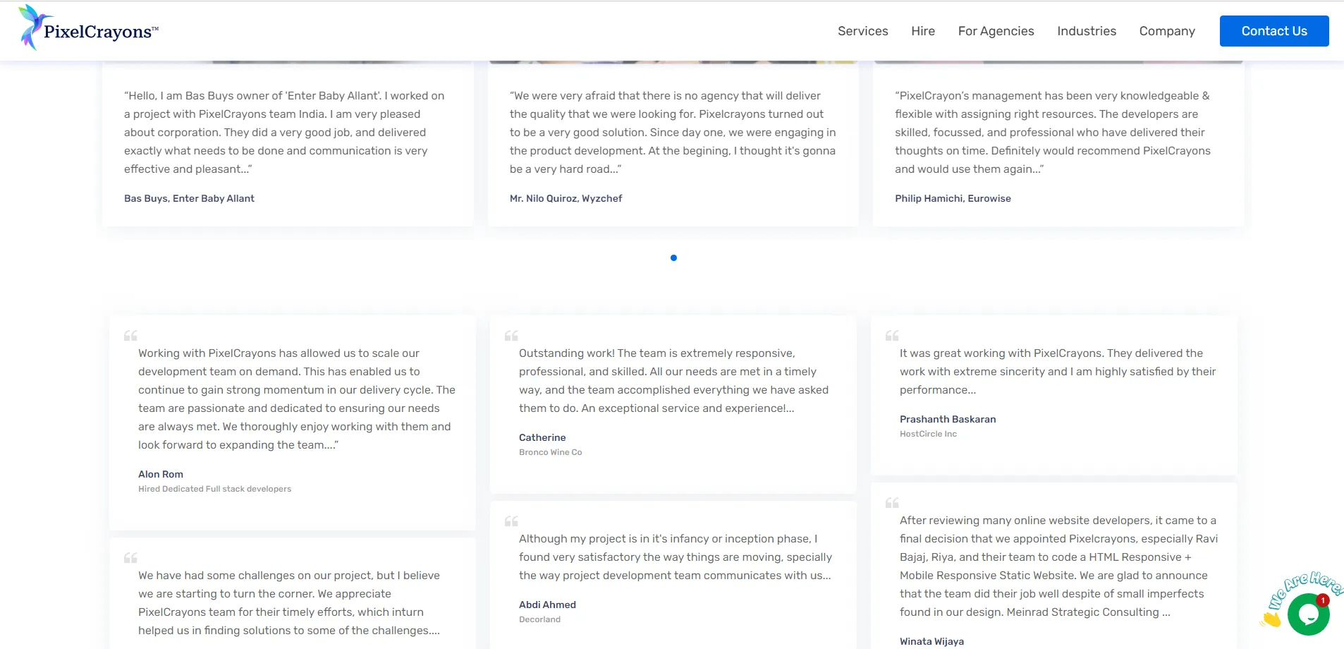Open the For Agencies menu item

(996, 31)
